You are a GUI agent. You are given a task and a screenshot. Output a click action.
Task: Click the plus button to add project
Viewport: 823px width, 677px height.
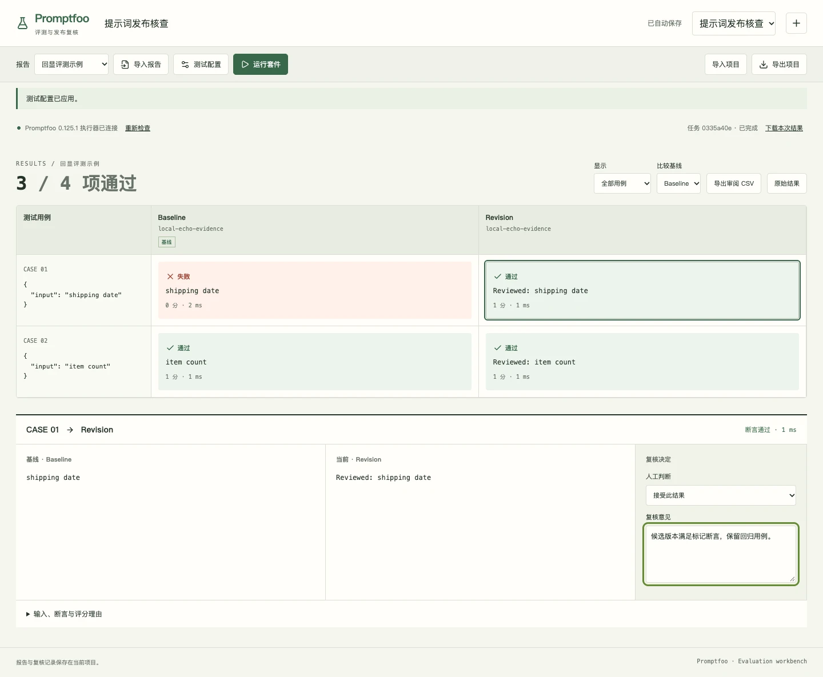[796, 23]
